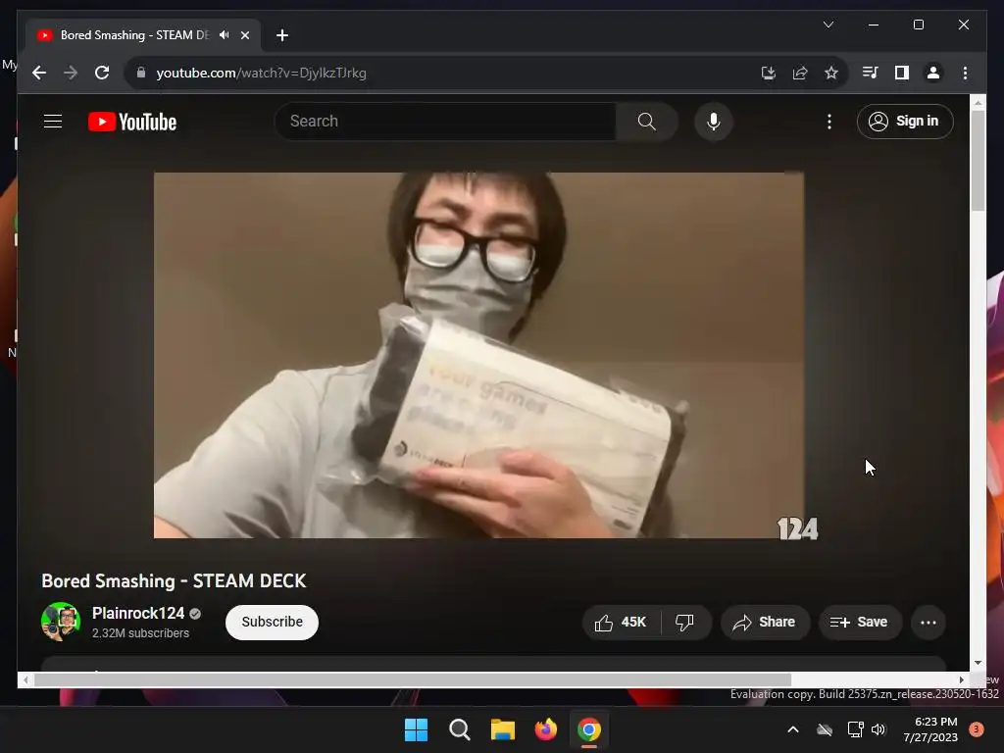The image size is (1004, 753).
Task: Focus the YouTube Search field
Action: [446, 121]
